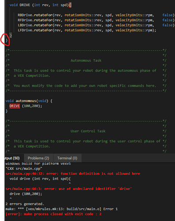Click the underlined DRIVE call in autonomous
This screenshot has height=221, width=175.
15,106
